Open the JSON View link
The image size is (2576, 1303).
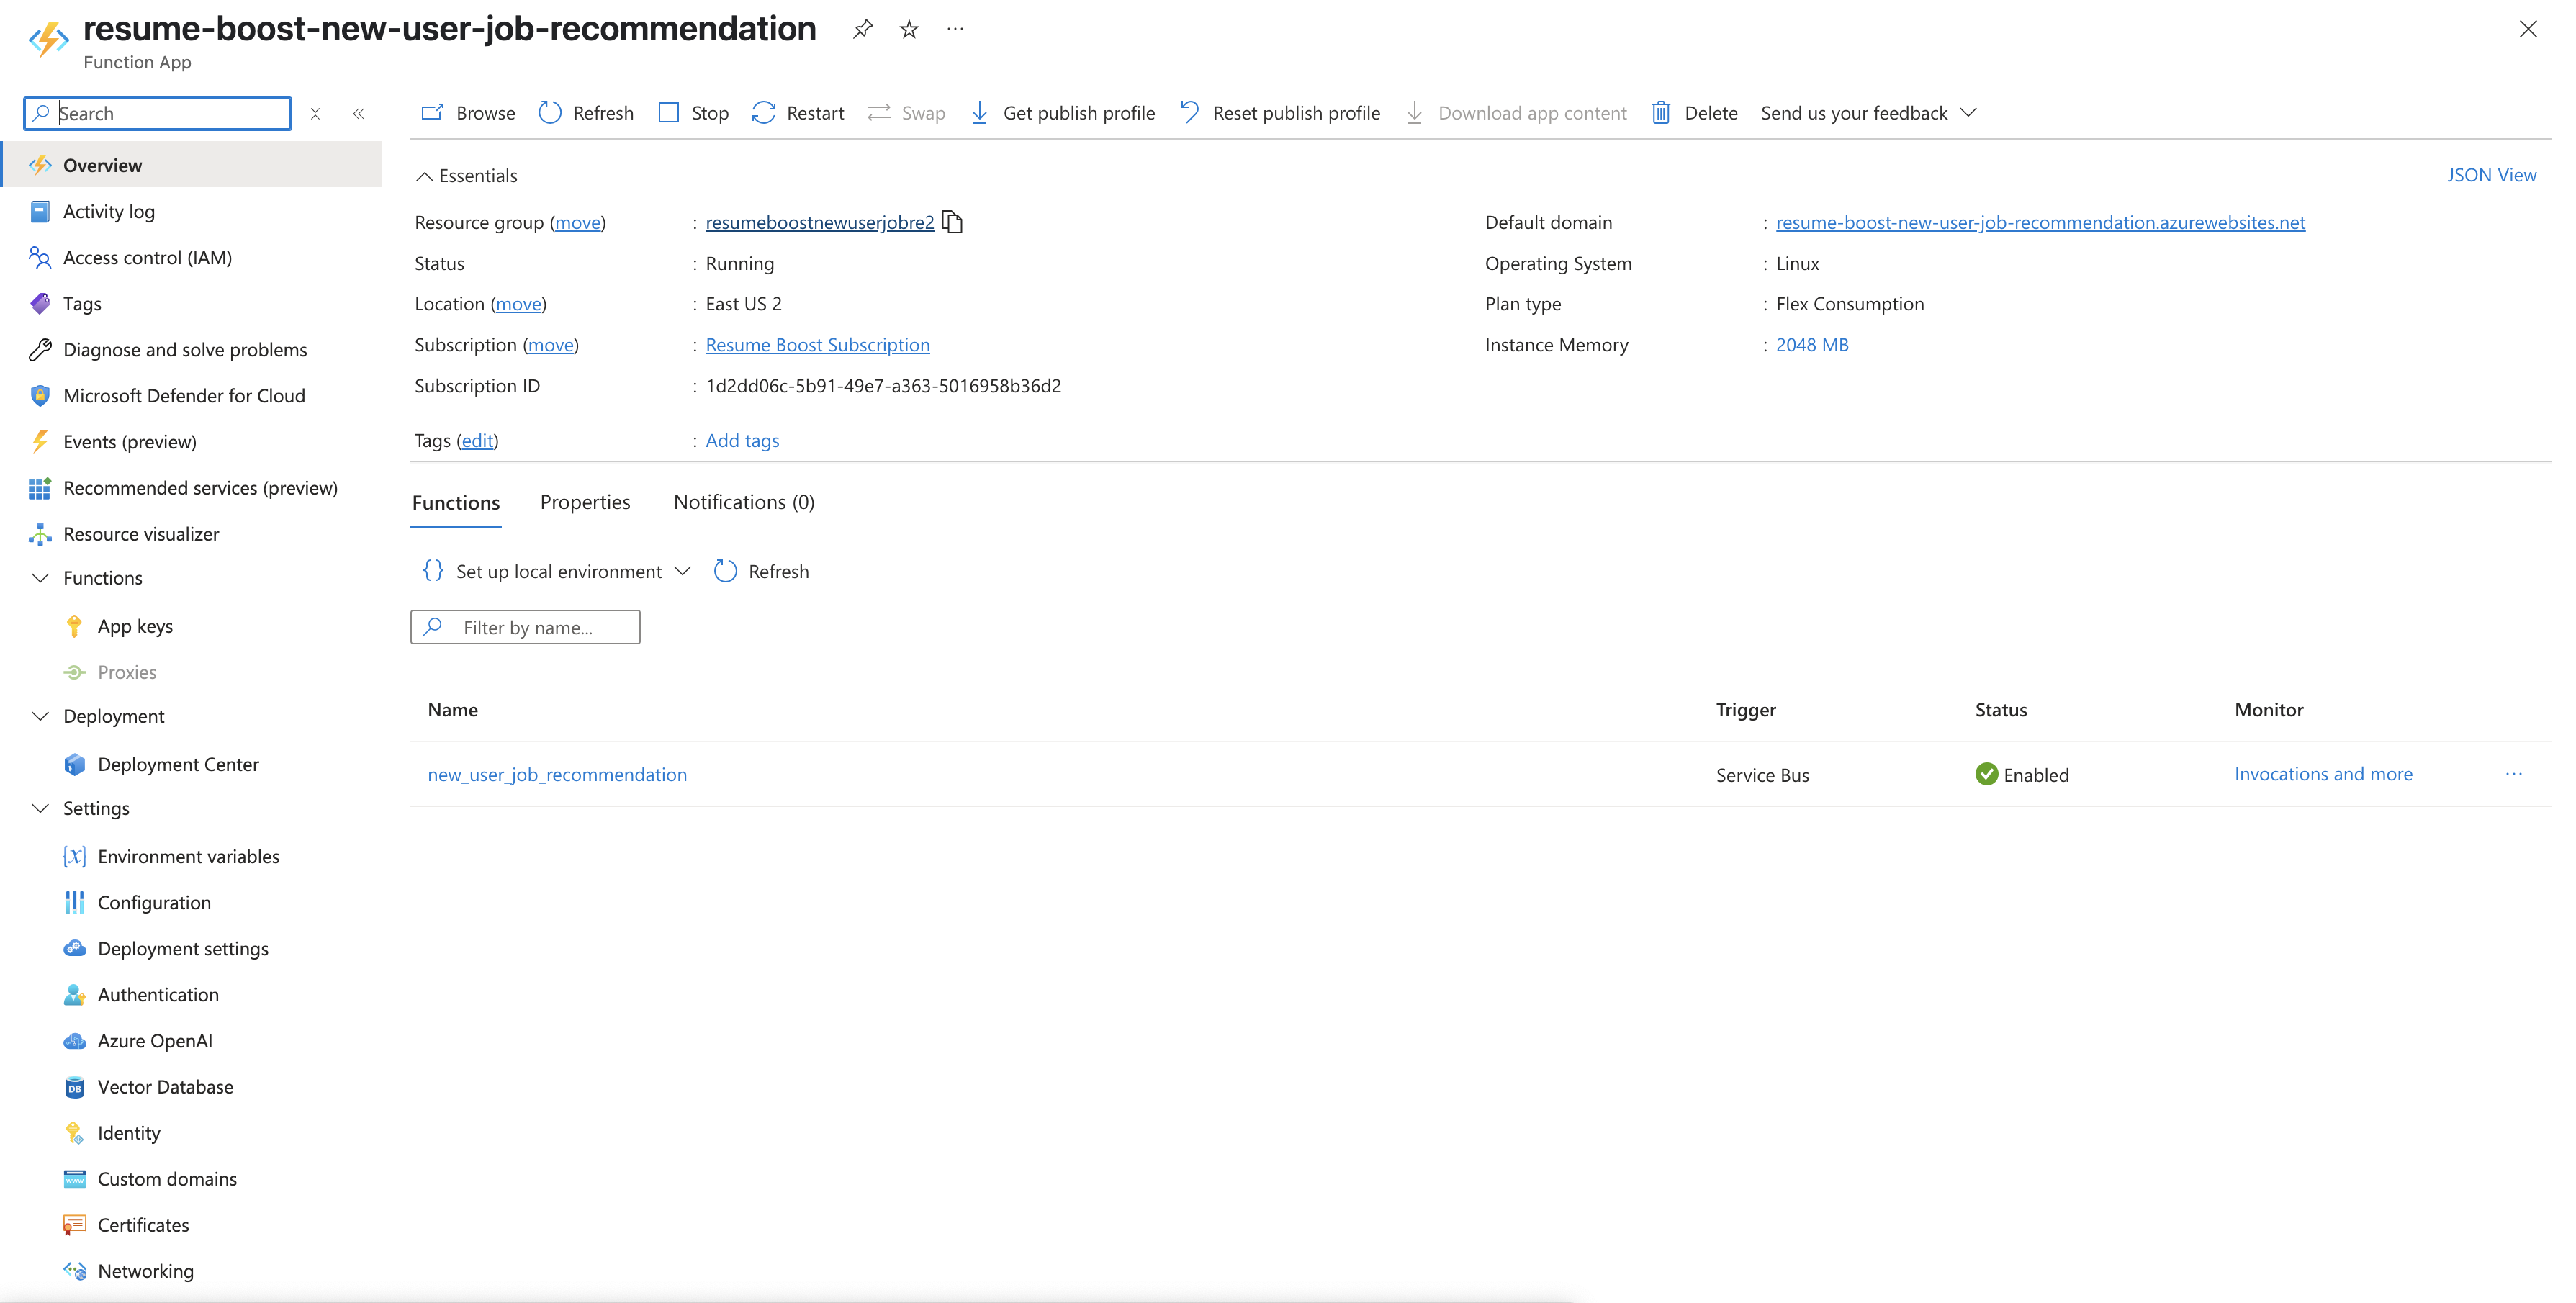point(2491,175)
